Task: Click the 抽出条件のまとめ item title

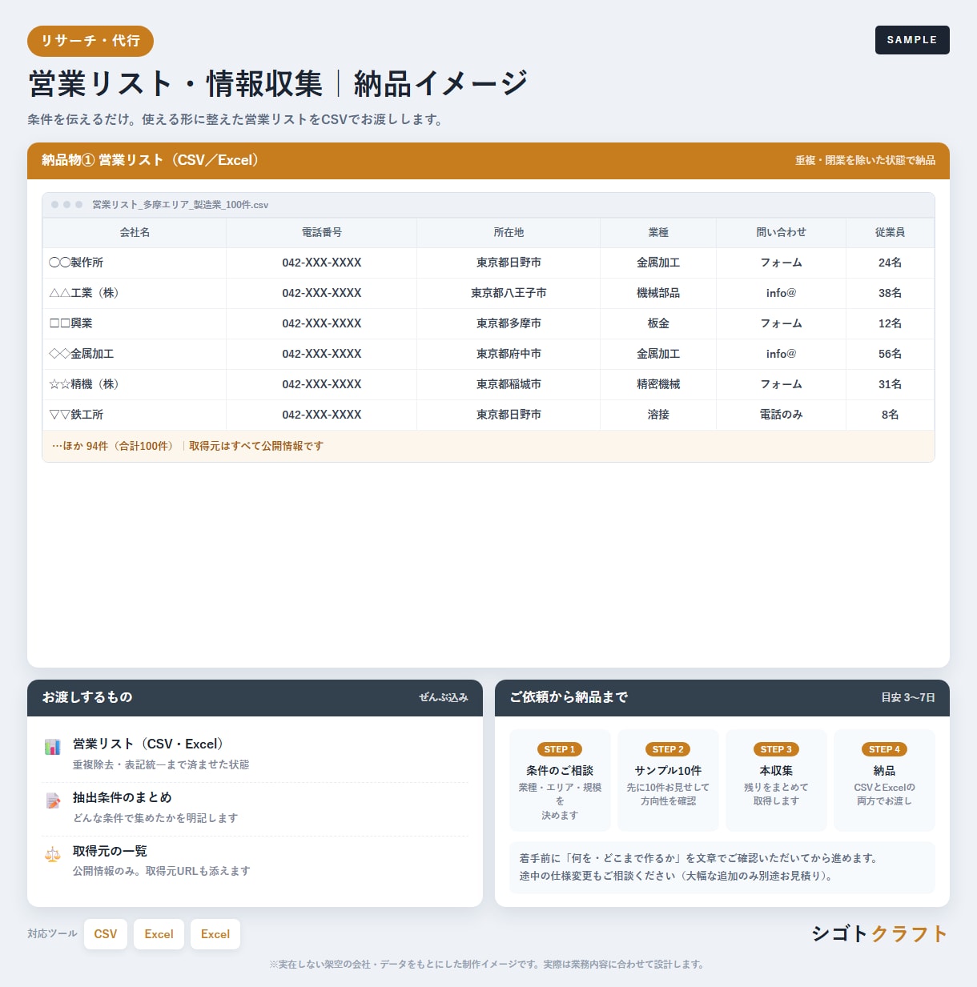Action: point(122,797)
